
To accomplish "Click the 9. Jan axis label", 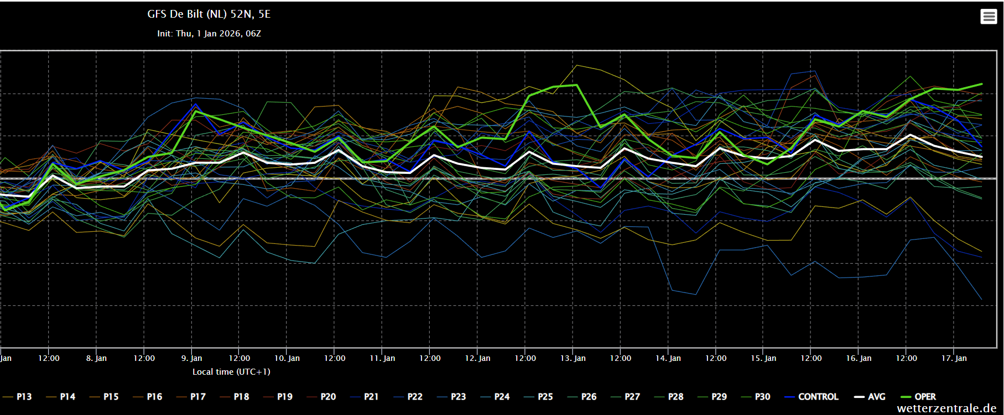I will (x=192, y=358).
